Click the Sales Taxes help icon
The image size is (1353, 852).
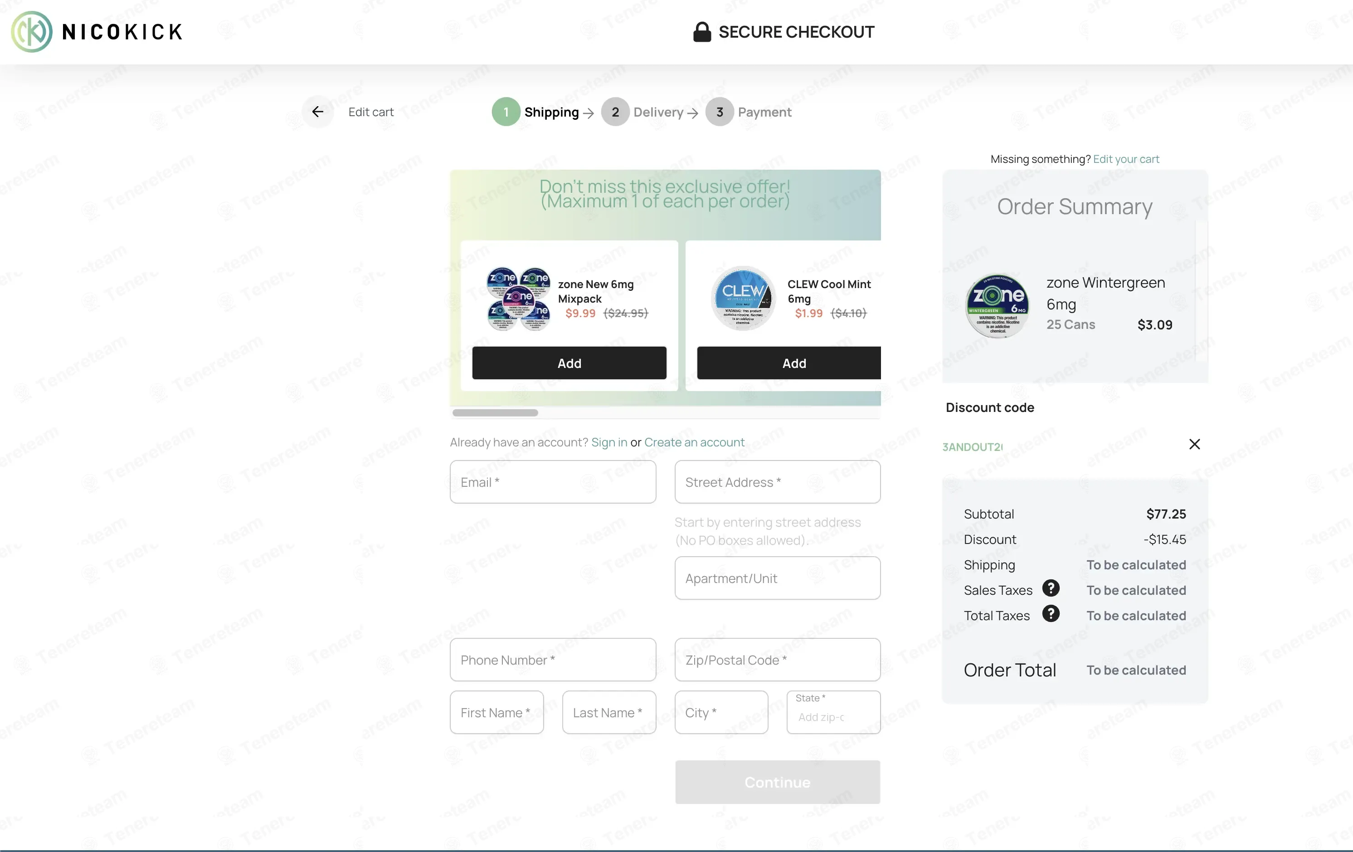tap(1051, 589)
